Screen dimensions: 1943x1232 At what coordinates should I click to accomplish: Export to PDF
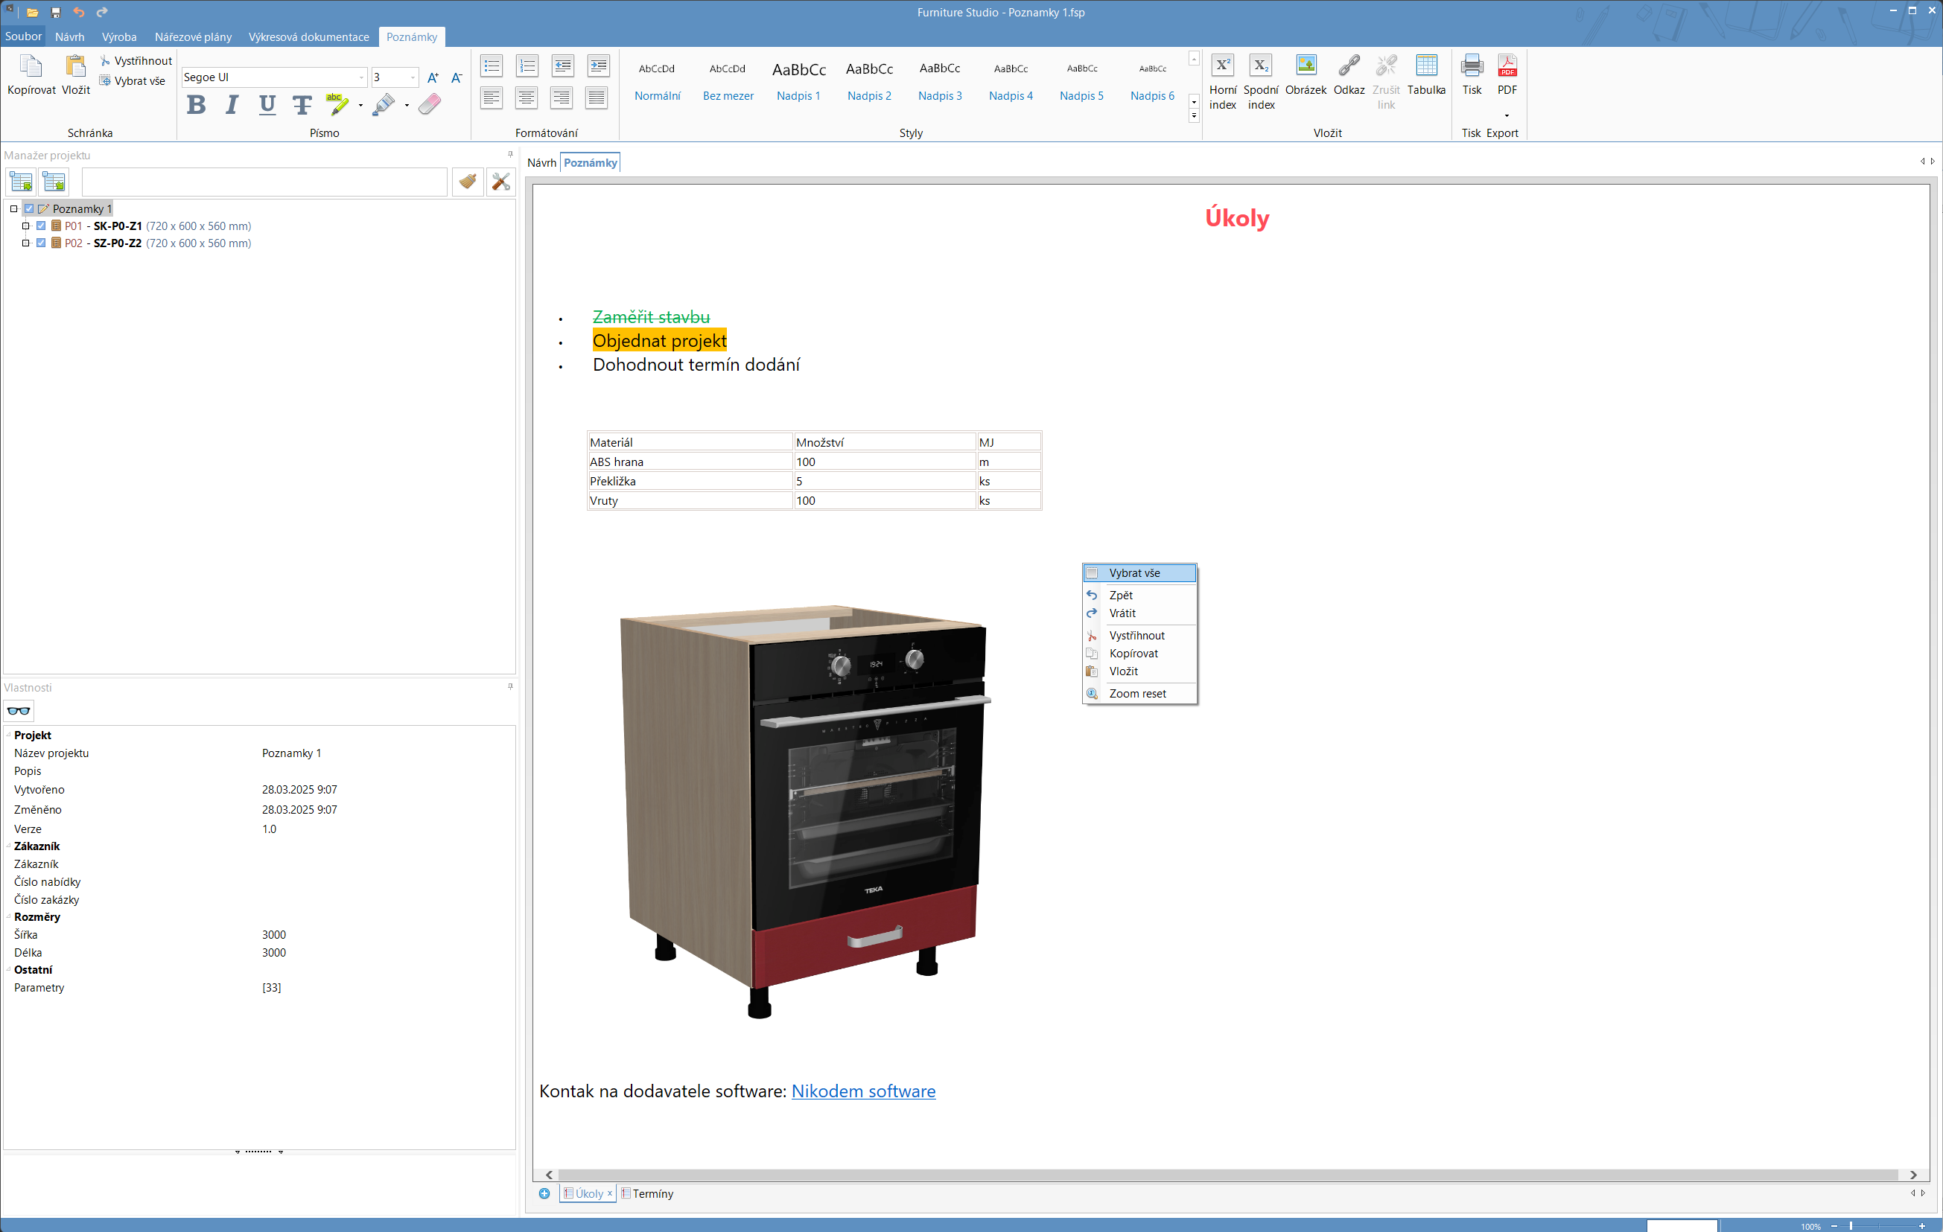1507,74
